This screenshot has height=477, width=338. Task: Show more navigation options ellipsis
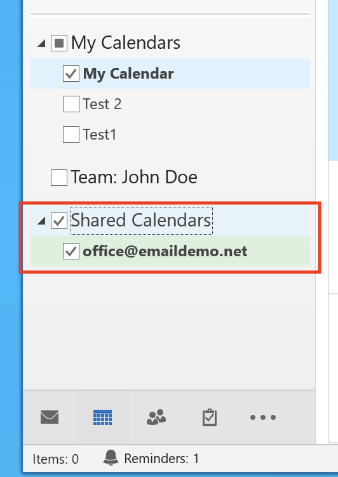pos(263,417)
